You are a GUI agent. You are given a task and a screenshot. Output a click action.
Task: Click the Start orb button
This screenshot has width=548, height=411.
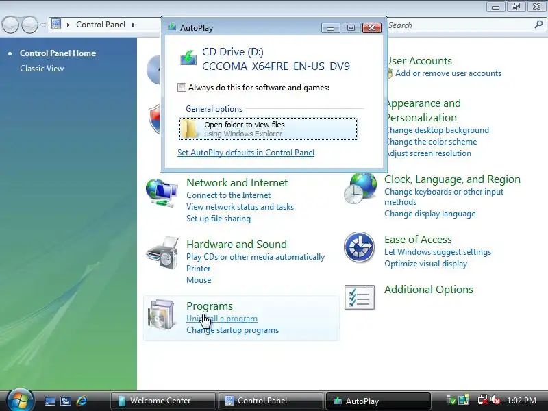[x=20, y=400]
